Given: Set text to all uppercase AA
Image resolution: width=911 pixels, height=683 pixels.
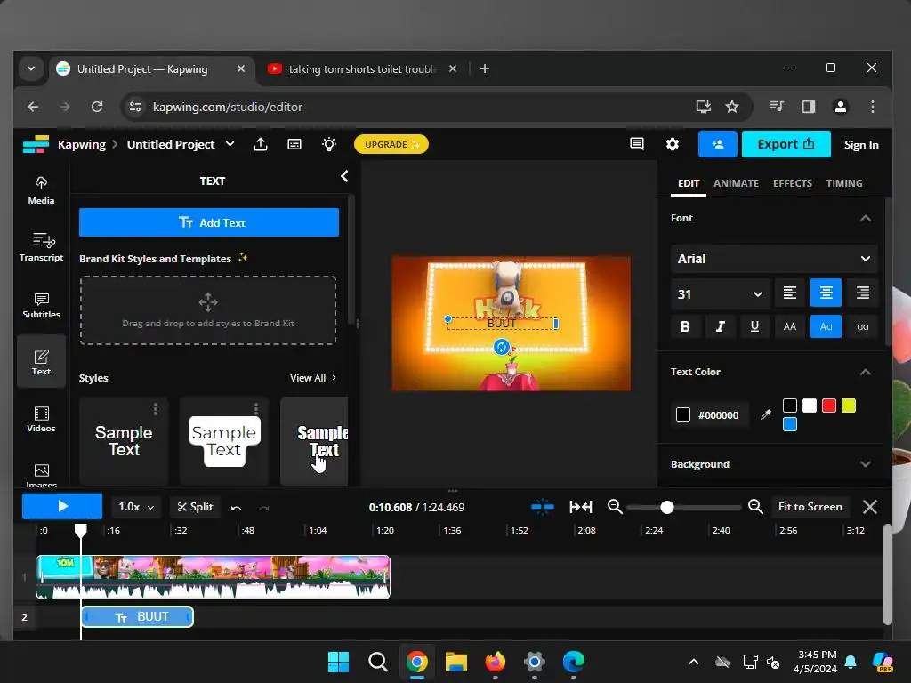Looking at the screenshot, I should 790,326.
